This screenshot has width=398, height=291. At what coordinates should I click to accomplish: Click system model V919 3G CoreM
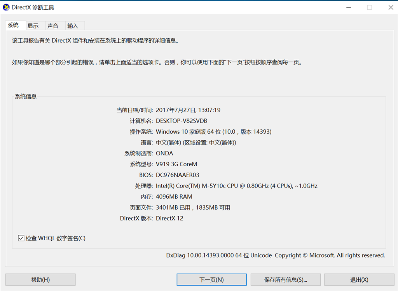pos(176,164)
